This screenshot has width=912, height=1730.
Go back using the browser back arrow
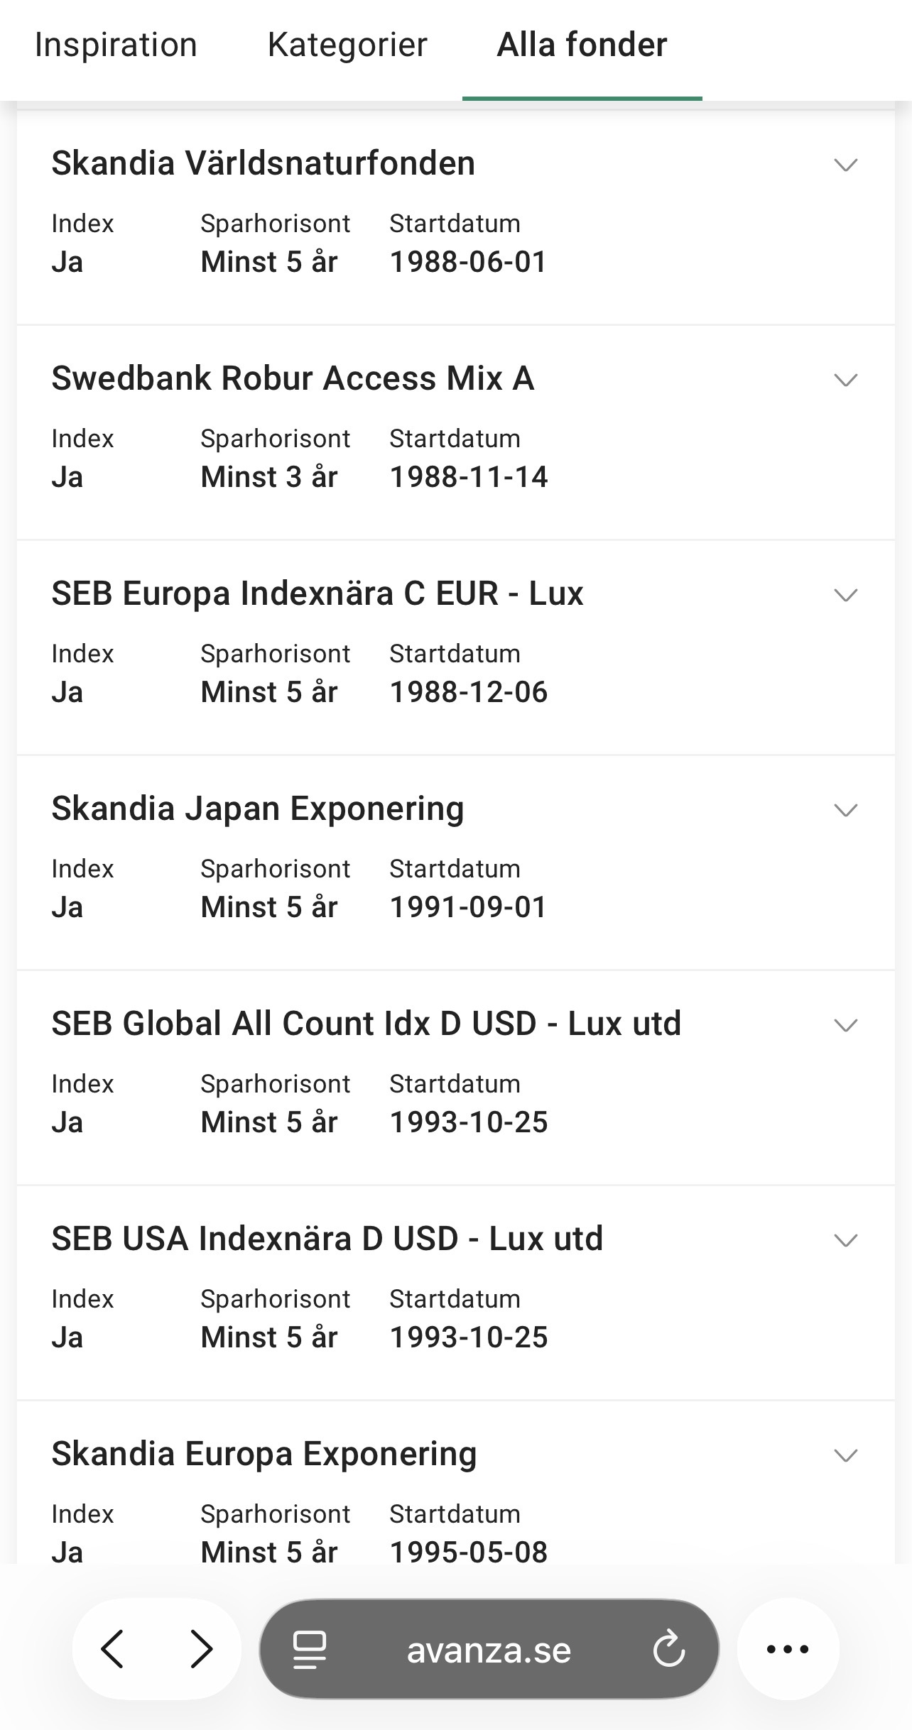(x=113, y=1648)
